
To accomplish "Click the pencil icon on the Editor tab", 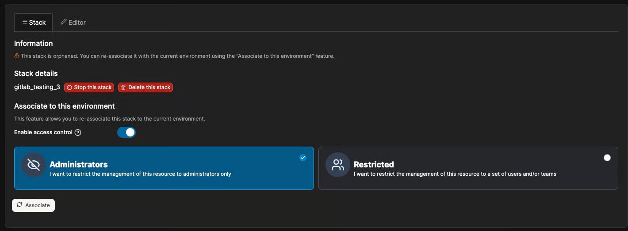I will 64,22.
